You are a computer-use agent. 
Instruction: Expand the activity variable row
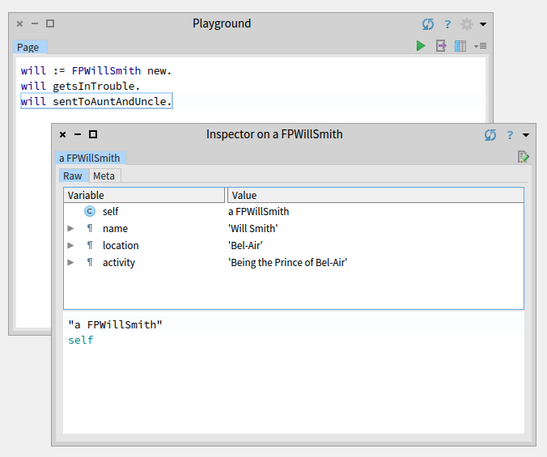[70, 262]
